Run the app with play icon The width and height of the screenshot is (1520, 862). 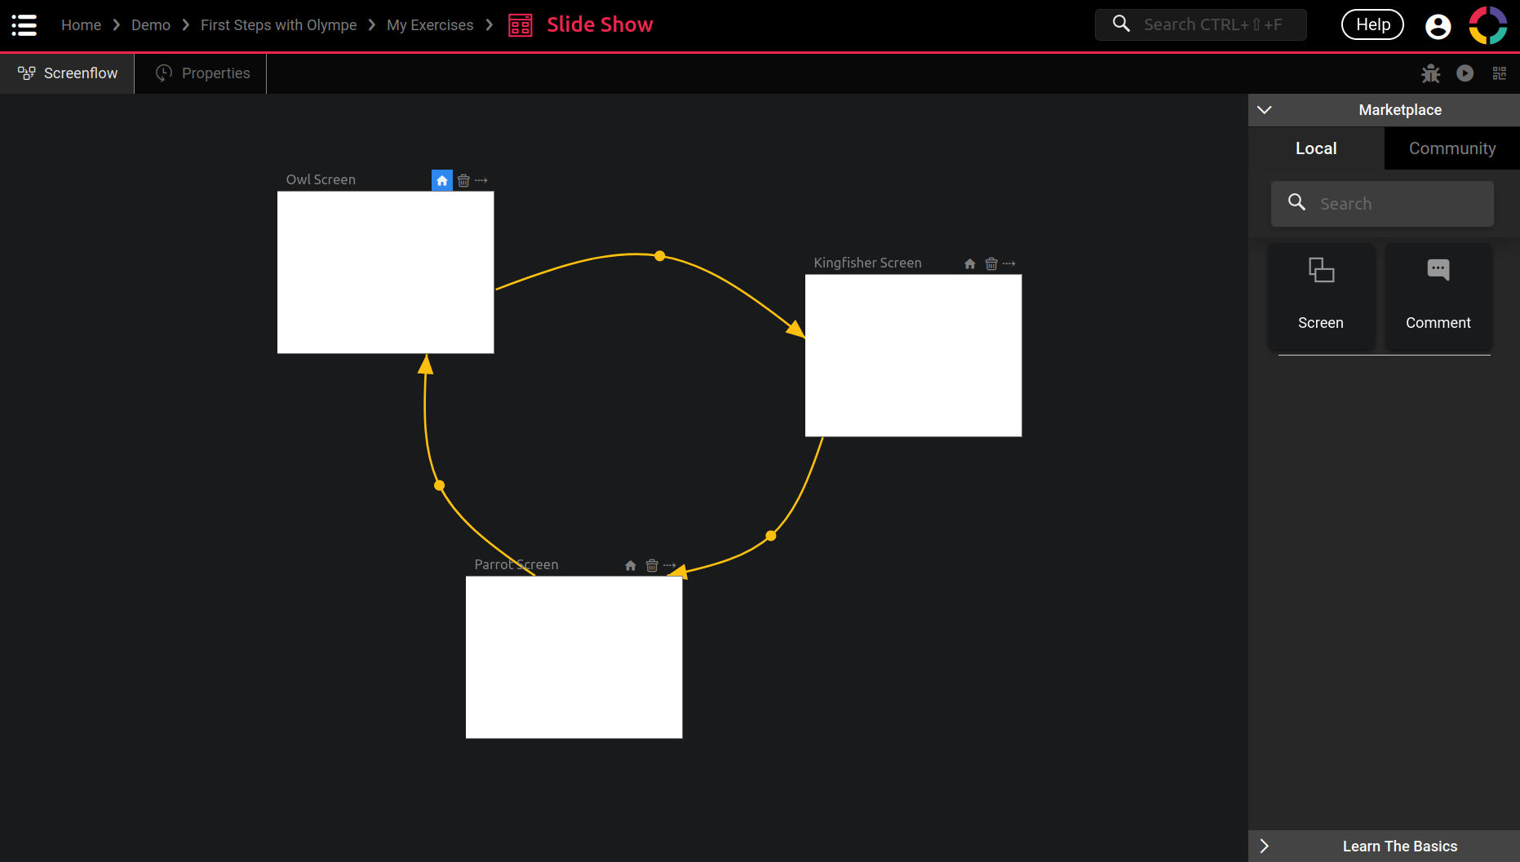click(1465, 73)
